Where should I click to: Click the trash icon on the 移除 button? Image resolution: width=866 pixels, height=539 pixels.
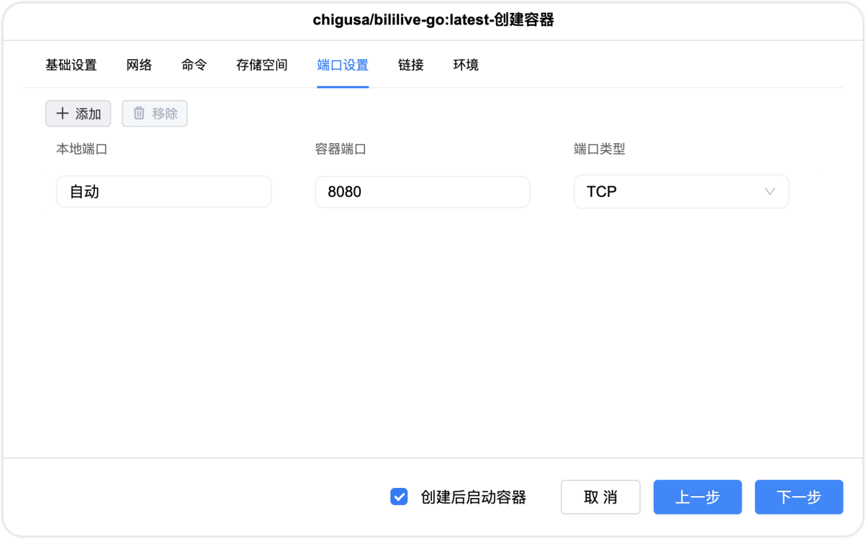tap(141, 113)
